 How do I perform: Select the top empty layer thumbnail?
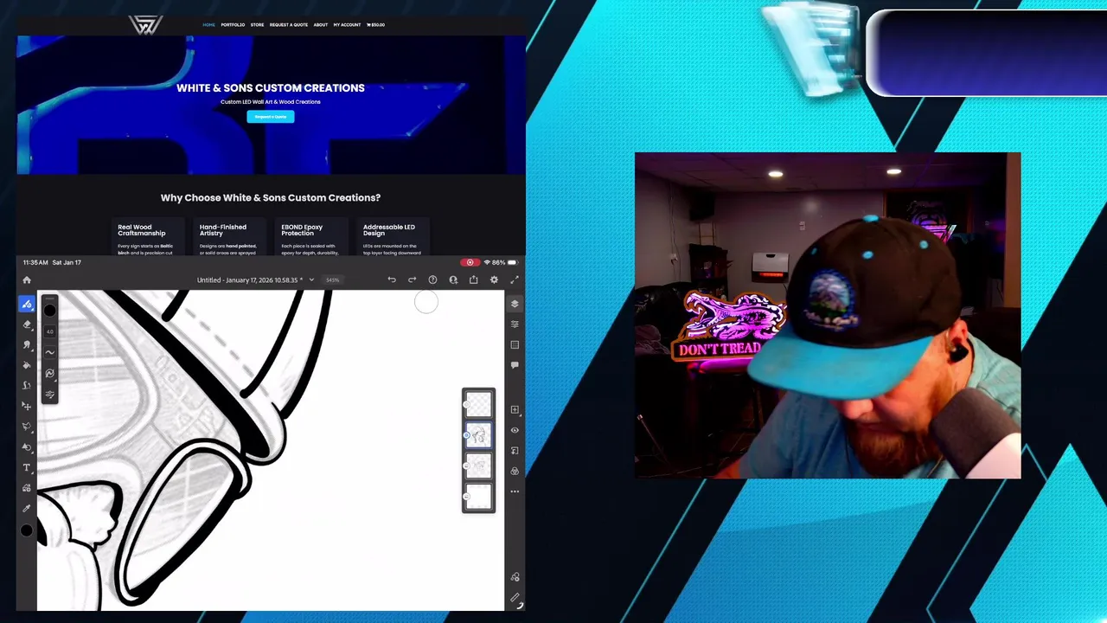478,404
